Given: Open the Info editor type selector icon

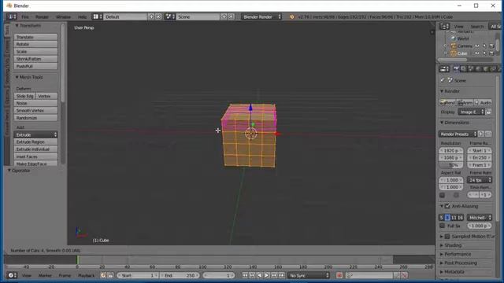Looking at the screenshot, I should point(13,17).
